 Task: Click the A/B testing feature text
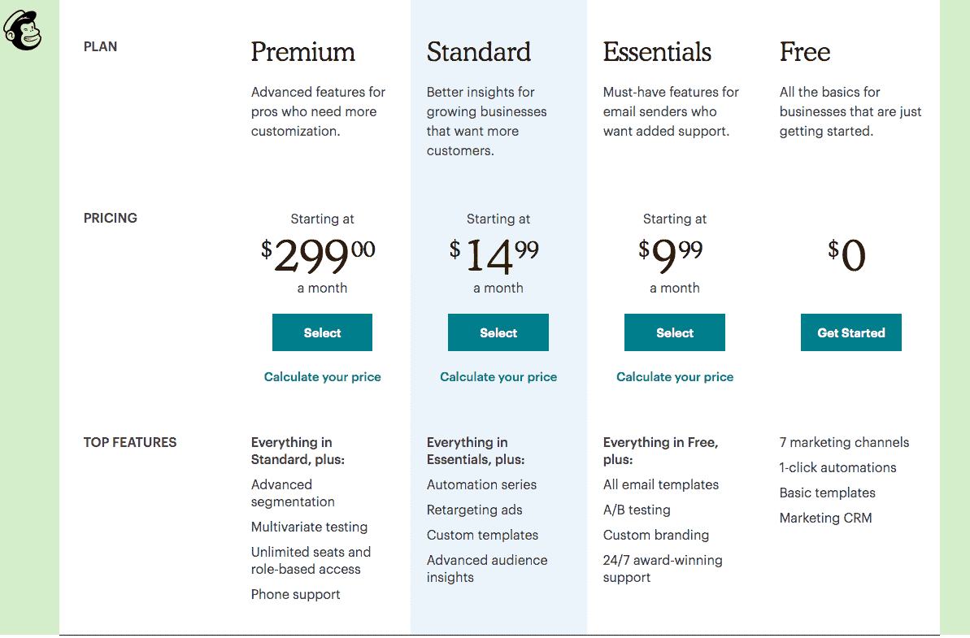coord(637,510)
